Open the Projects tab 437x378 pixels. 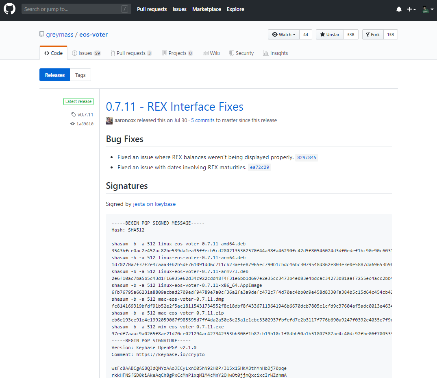click(177, 53)
